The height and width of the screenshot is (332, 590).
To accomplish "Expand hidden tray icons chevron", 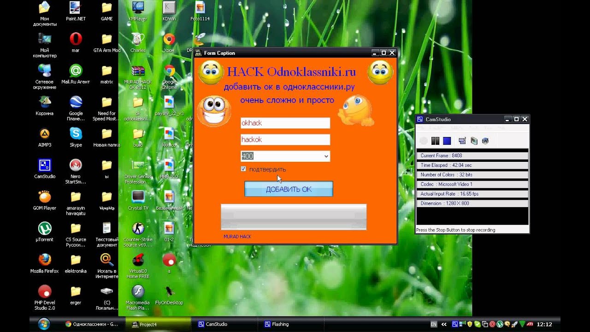I will (x=444, y=324).
